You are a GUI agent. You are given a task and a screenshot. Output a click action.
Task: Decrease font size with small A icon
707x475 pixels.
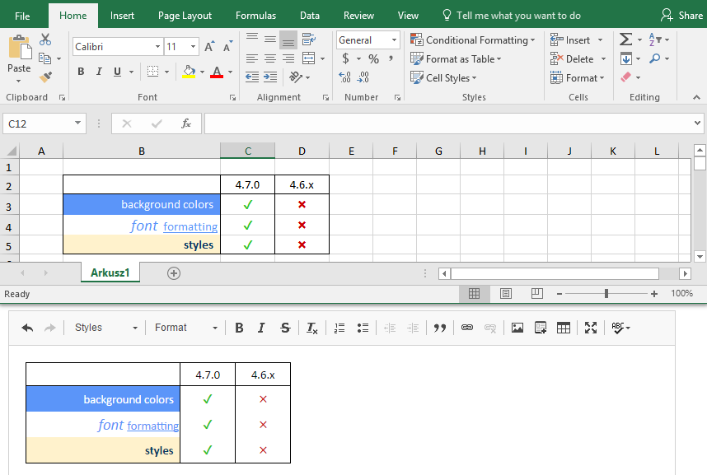(x=227, y=46)
